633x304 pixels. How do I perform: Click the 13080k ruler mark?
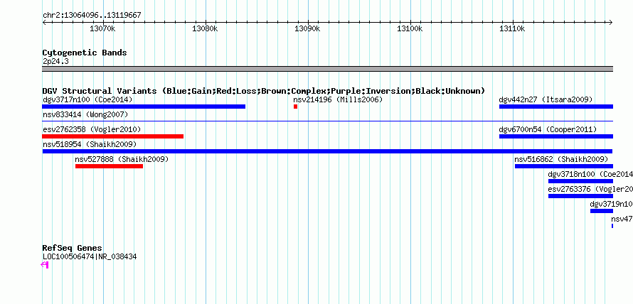coord(206,29)
